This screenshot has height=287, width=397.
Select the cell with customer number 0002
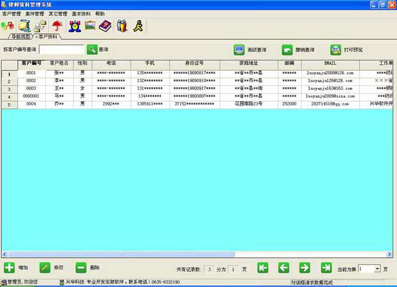tap(31, 81)
